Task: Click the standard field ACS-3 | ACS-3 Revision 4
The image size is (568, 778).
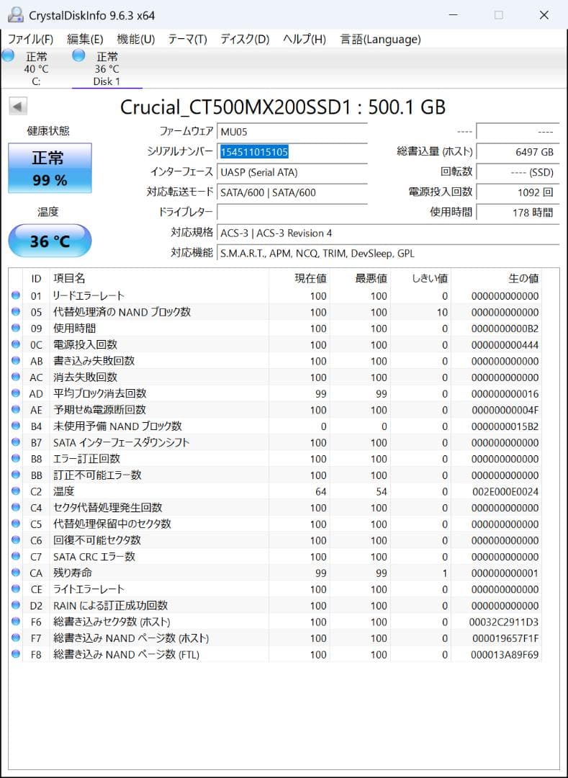Action: (388, 233)
